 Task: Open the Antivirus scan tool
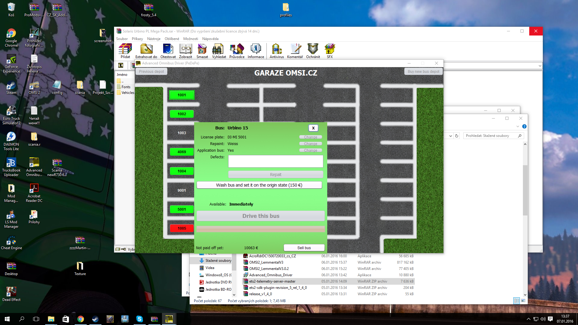pos(276,51)
